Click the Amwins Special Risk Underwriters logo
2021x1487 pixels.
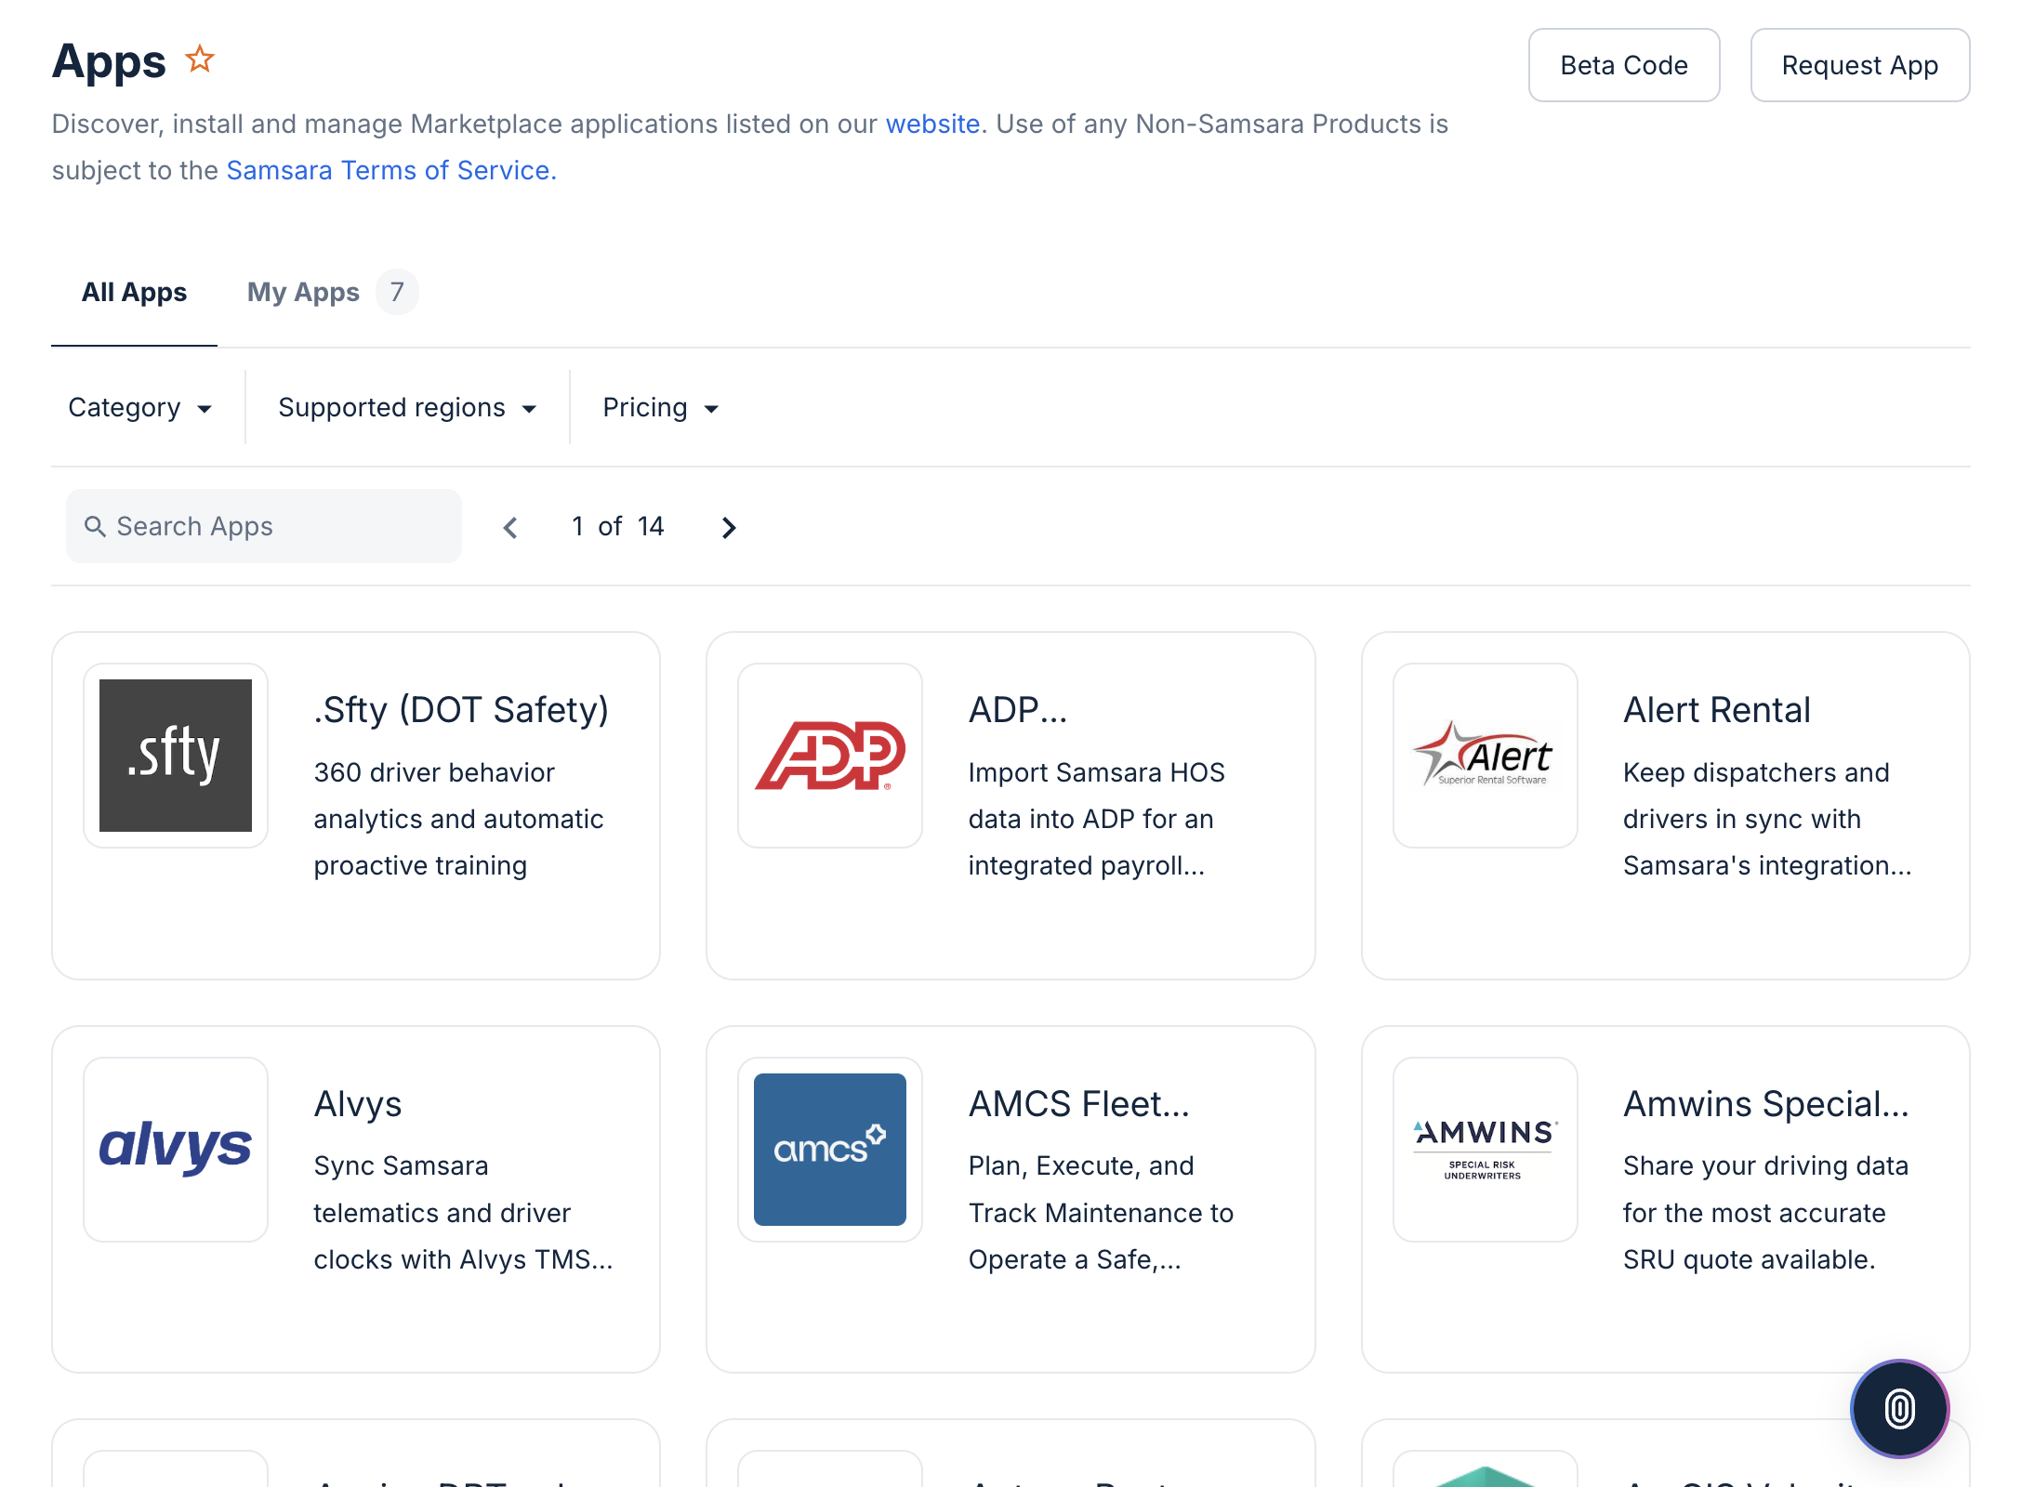point(1486,1149)
